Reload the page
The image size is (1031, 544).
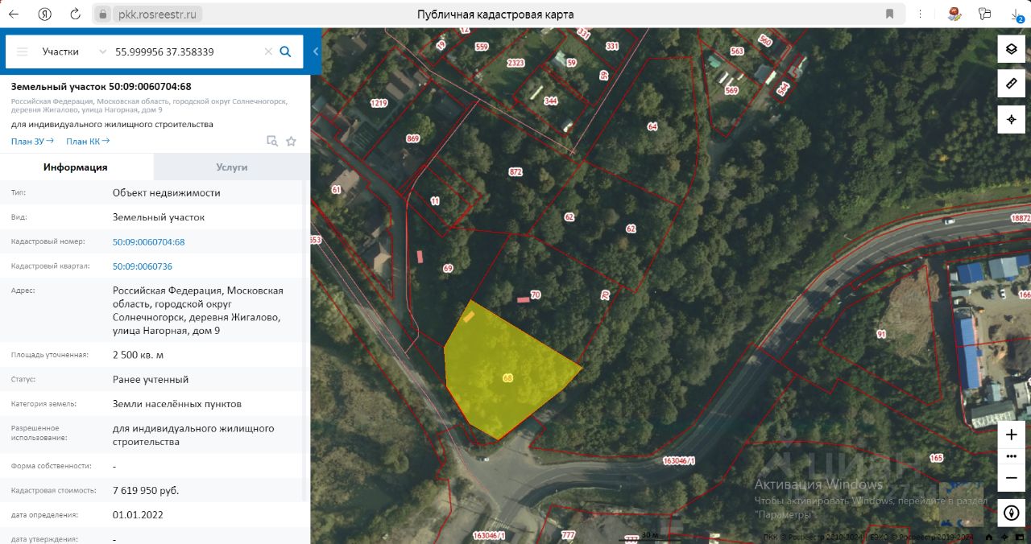point(75,14)
